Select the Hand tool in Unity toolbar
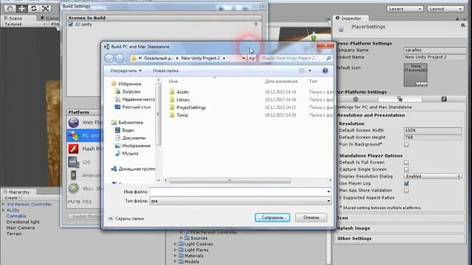The width and height of the screenshot is (472, 265). click(x=10, y=9)
